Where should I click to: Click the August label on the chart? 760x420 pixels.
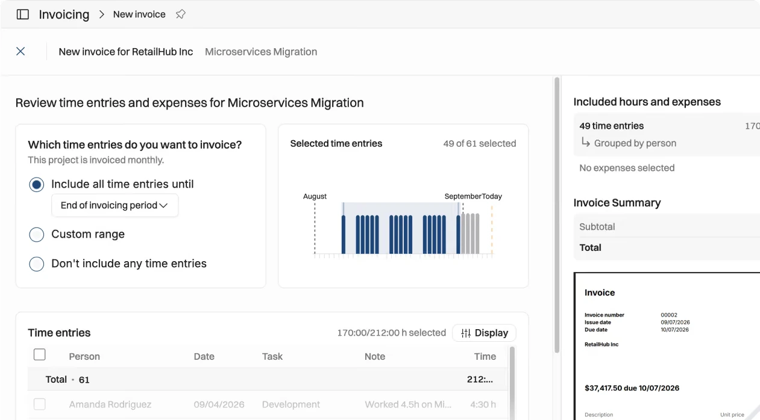pyautogui.click(x=315, y=196)
